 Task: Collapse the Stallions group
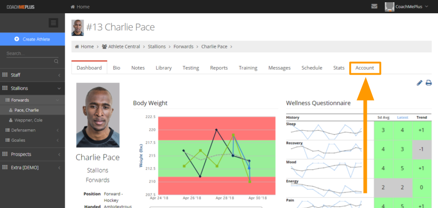tap(32, 88)
